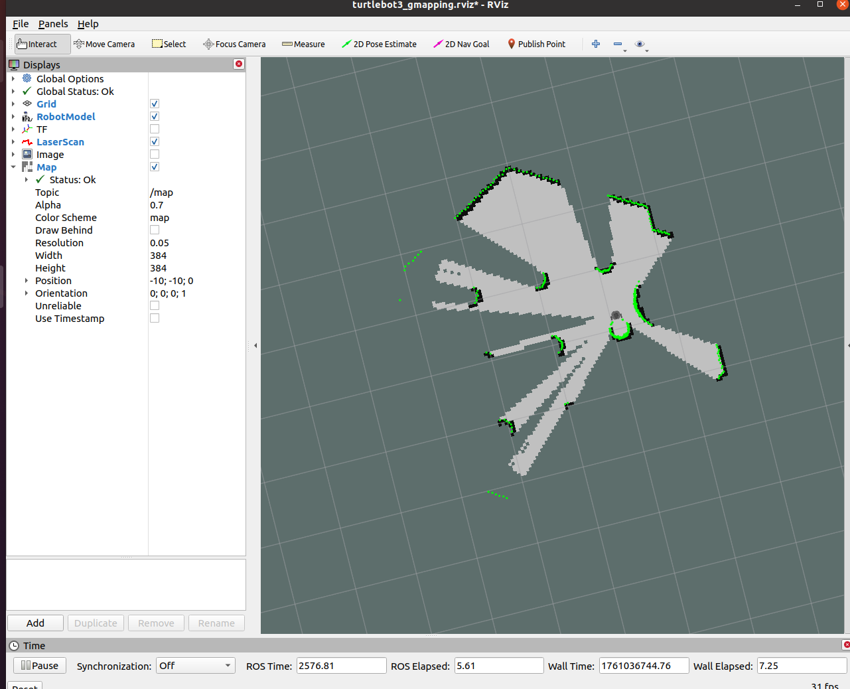Click the Map Status Ok checkmark
850x689 pixels.
[x=40, y=179]
